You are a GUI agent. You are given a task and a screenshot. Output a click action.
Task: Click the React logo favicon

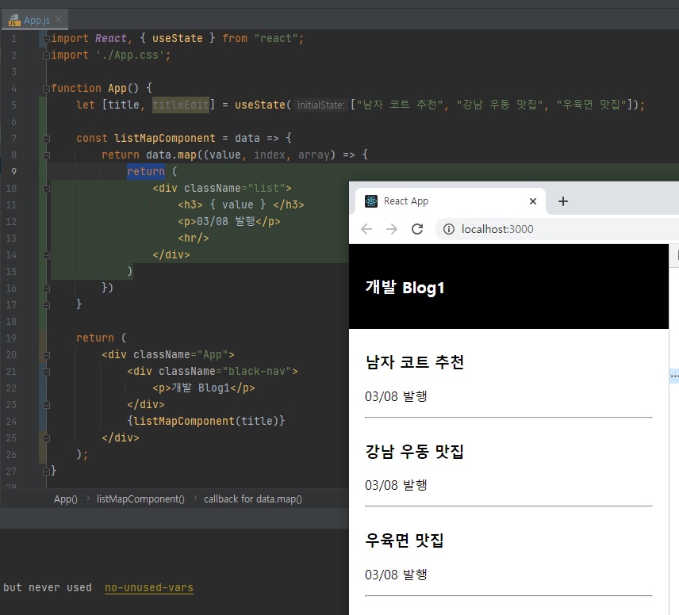pyautogui.click(x=371, y=201)
